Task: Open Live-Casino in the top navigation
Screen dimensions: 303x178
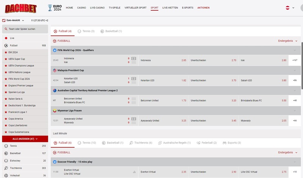Action: pos(97,8)
